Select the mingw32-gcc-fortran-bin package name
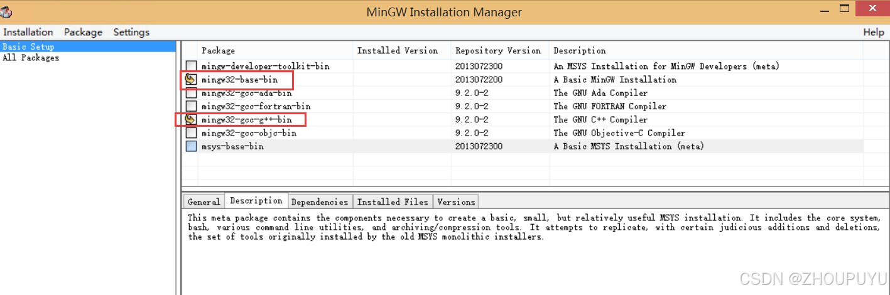This screenshot has width=890, height=295. (x=256, y=106)
